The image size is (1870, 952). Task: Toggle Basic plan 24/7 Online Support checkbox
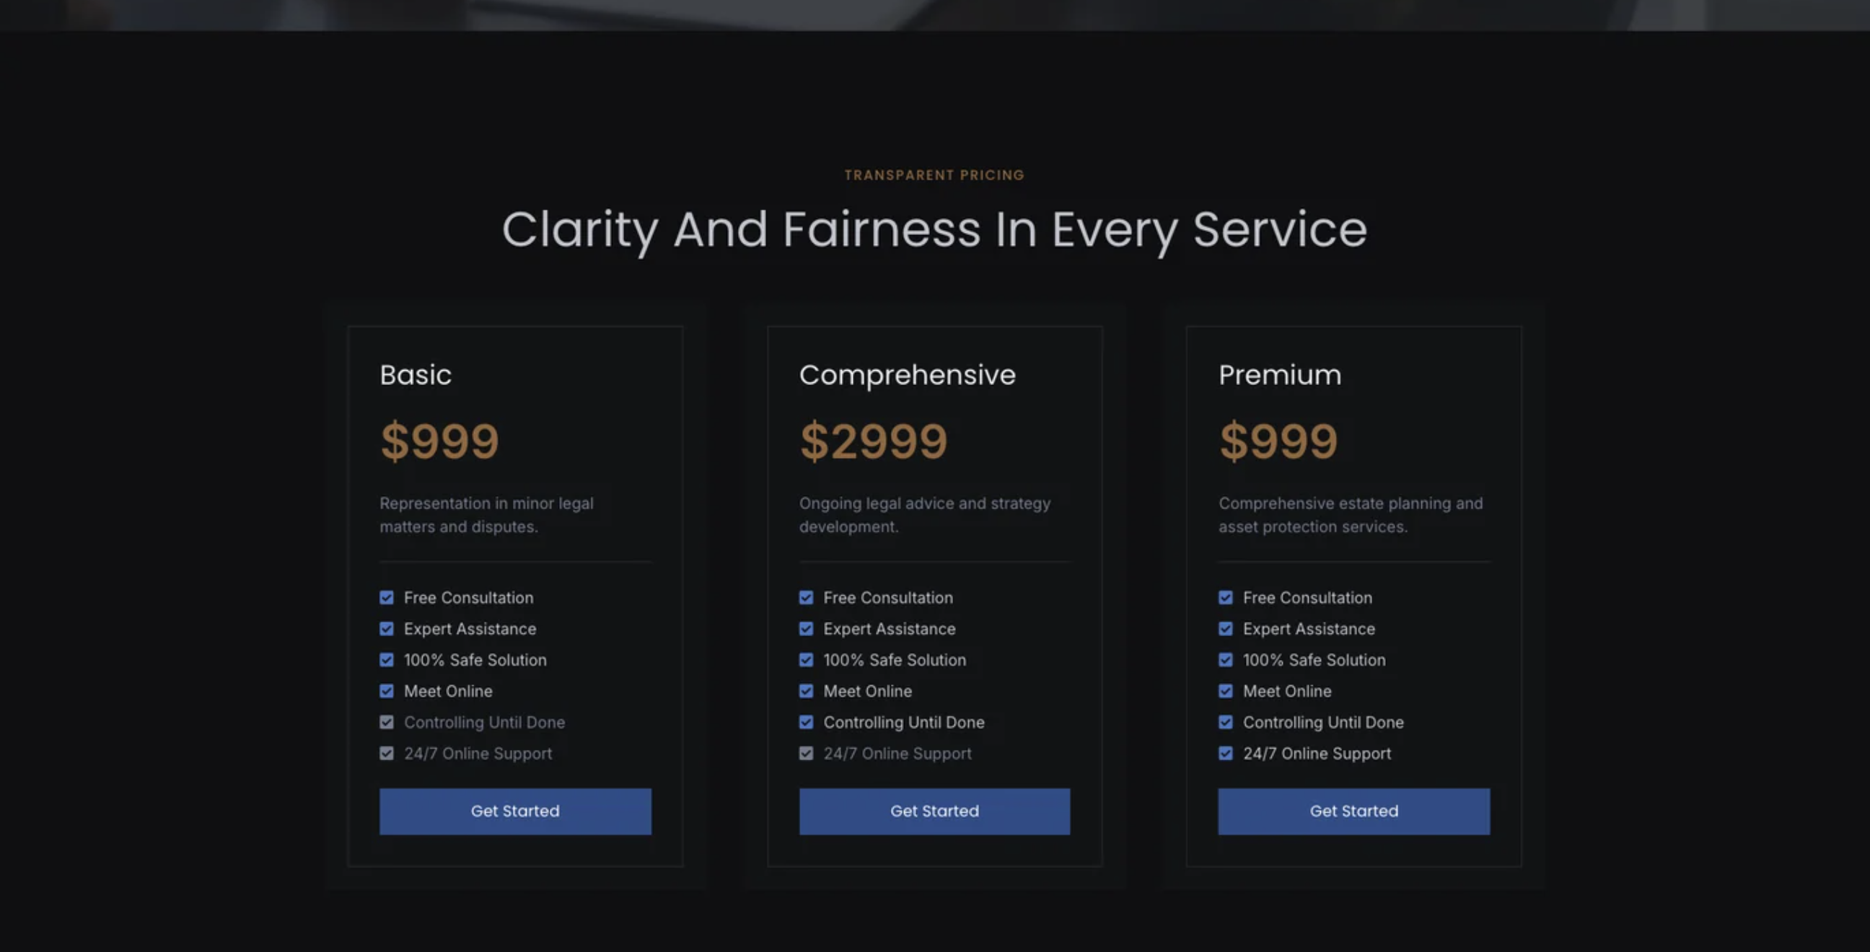[x=386, y=753]
